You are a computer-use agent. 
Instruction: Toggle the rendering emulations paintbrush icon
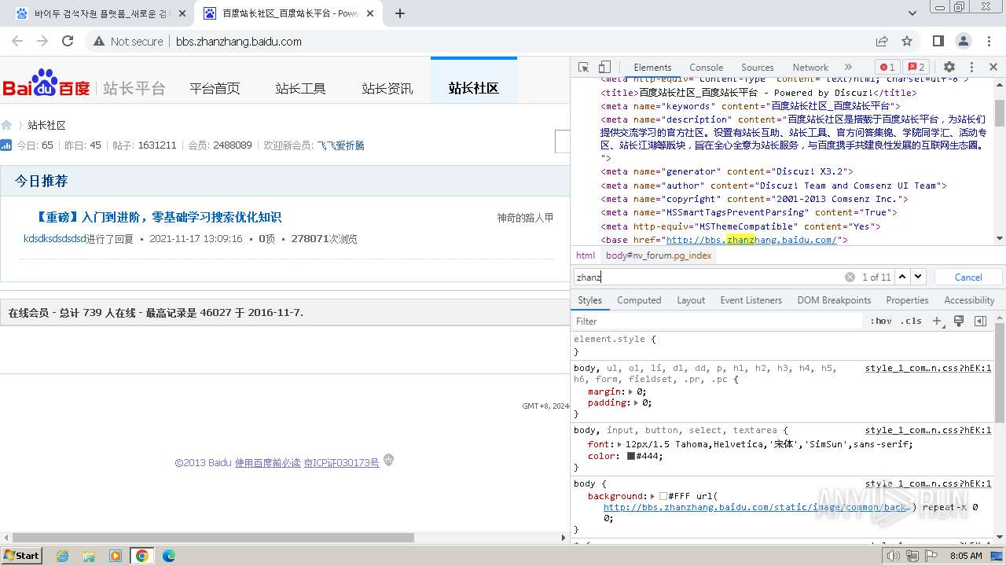(959, 321)
